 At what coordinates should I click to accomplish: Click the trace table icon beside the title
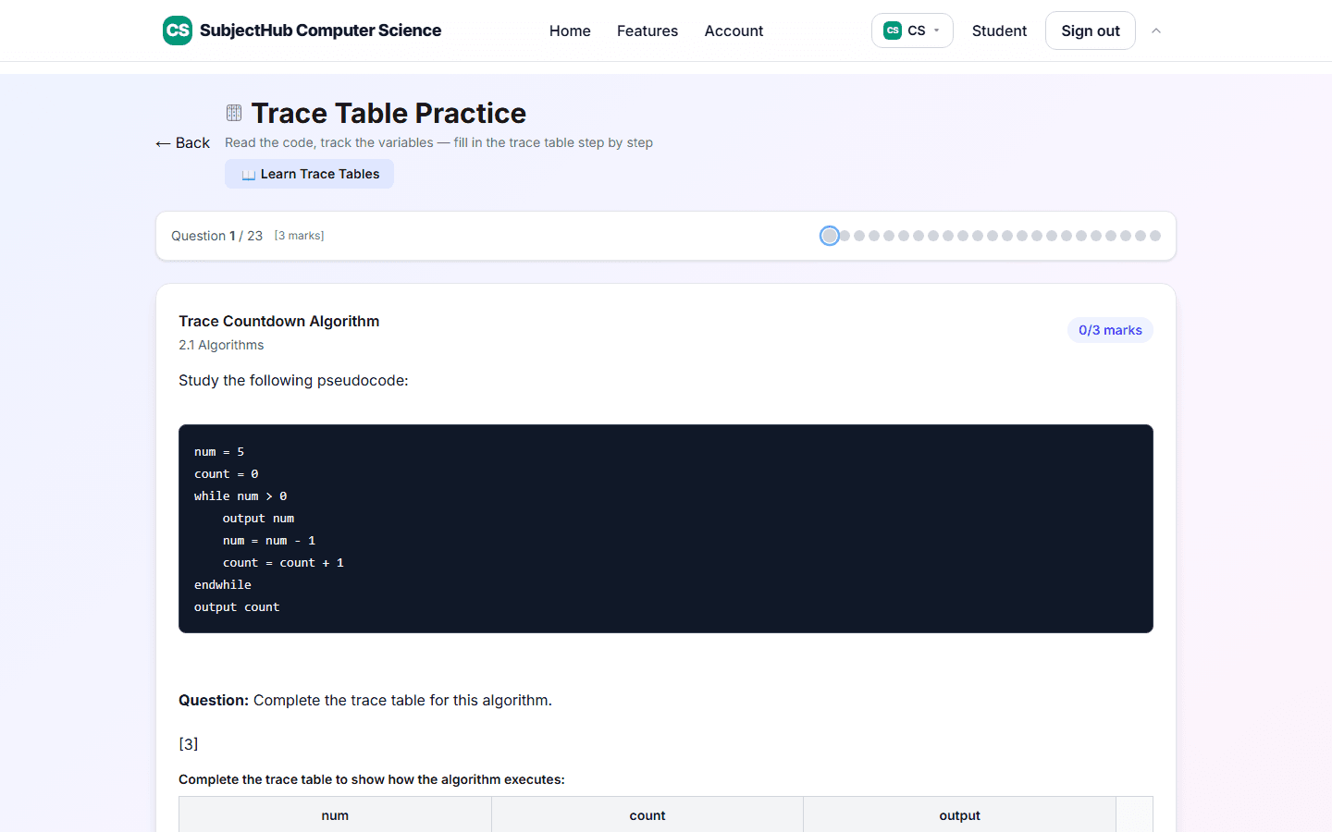[234, 113]
